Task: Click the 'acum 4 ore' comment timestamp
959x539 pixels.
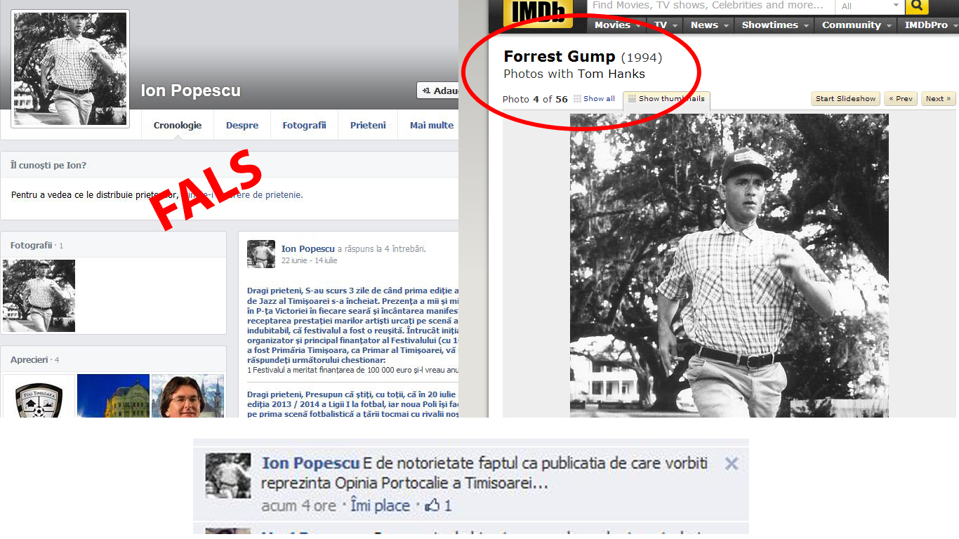Action: (298, 505)
